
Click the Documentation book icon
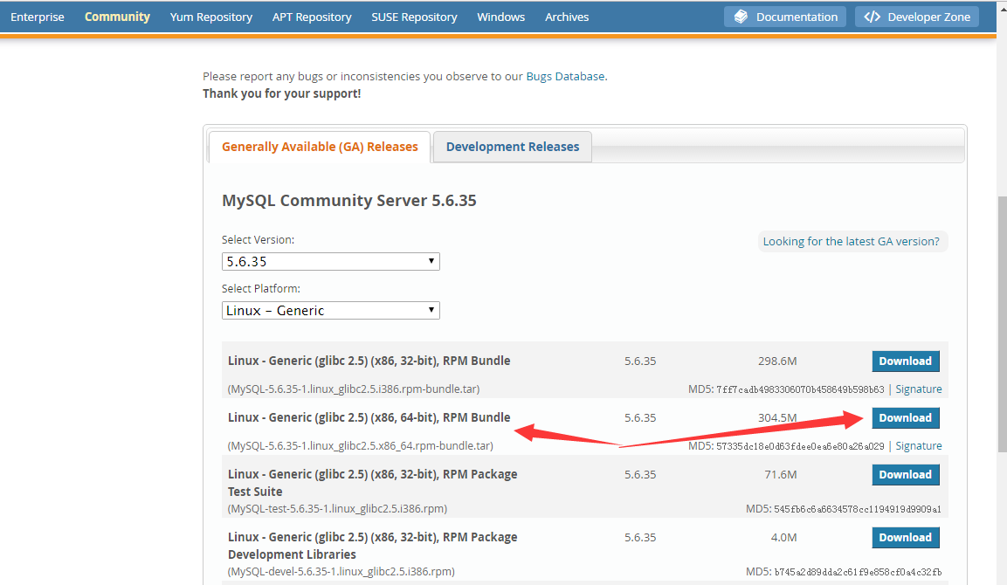pos(741,17)
